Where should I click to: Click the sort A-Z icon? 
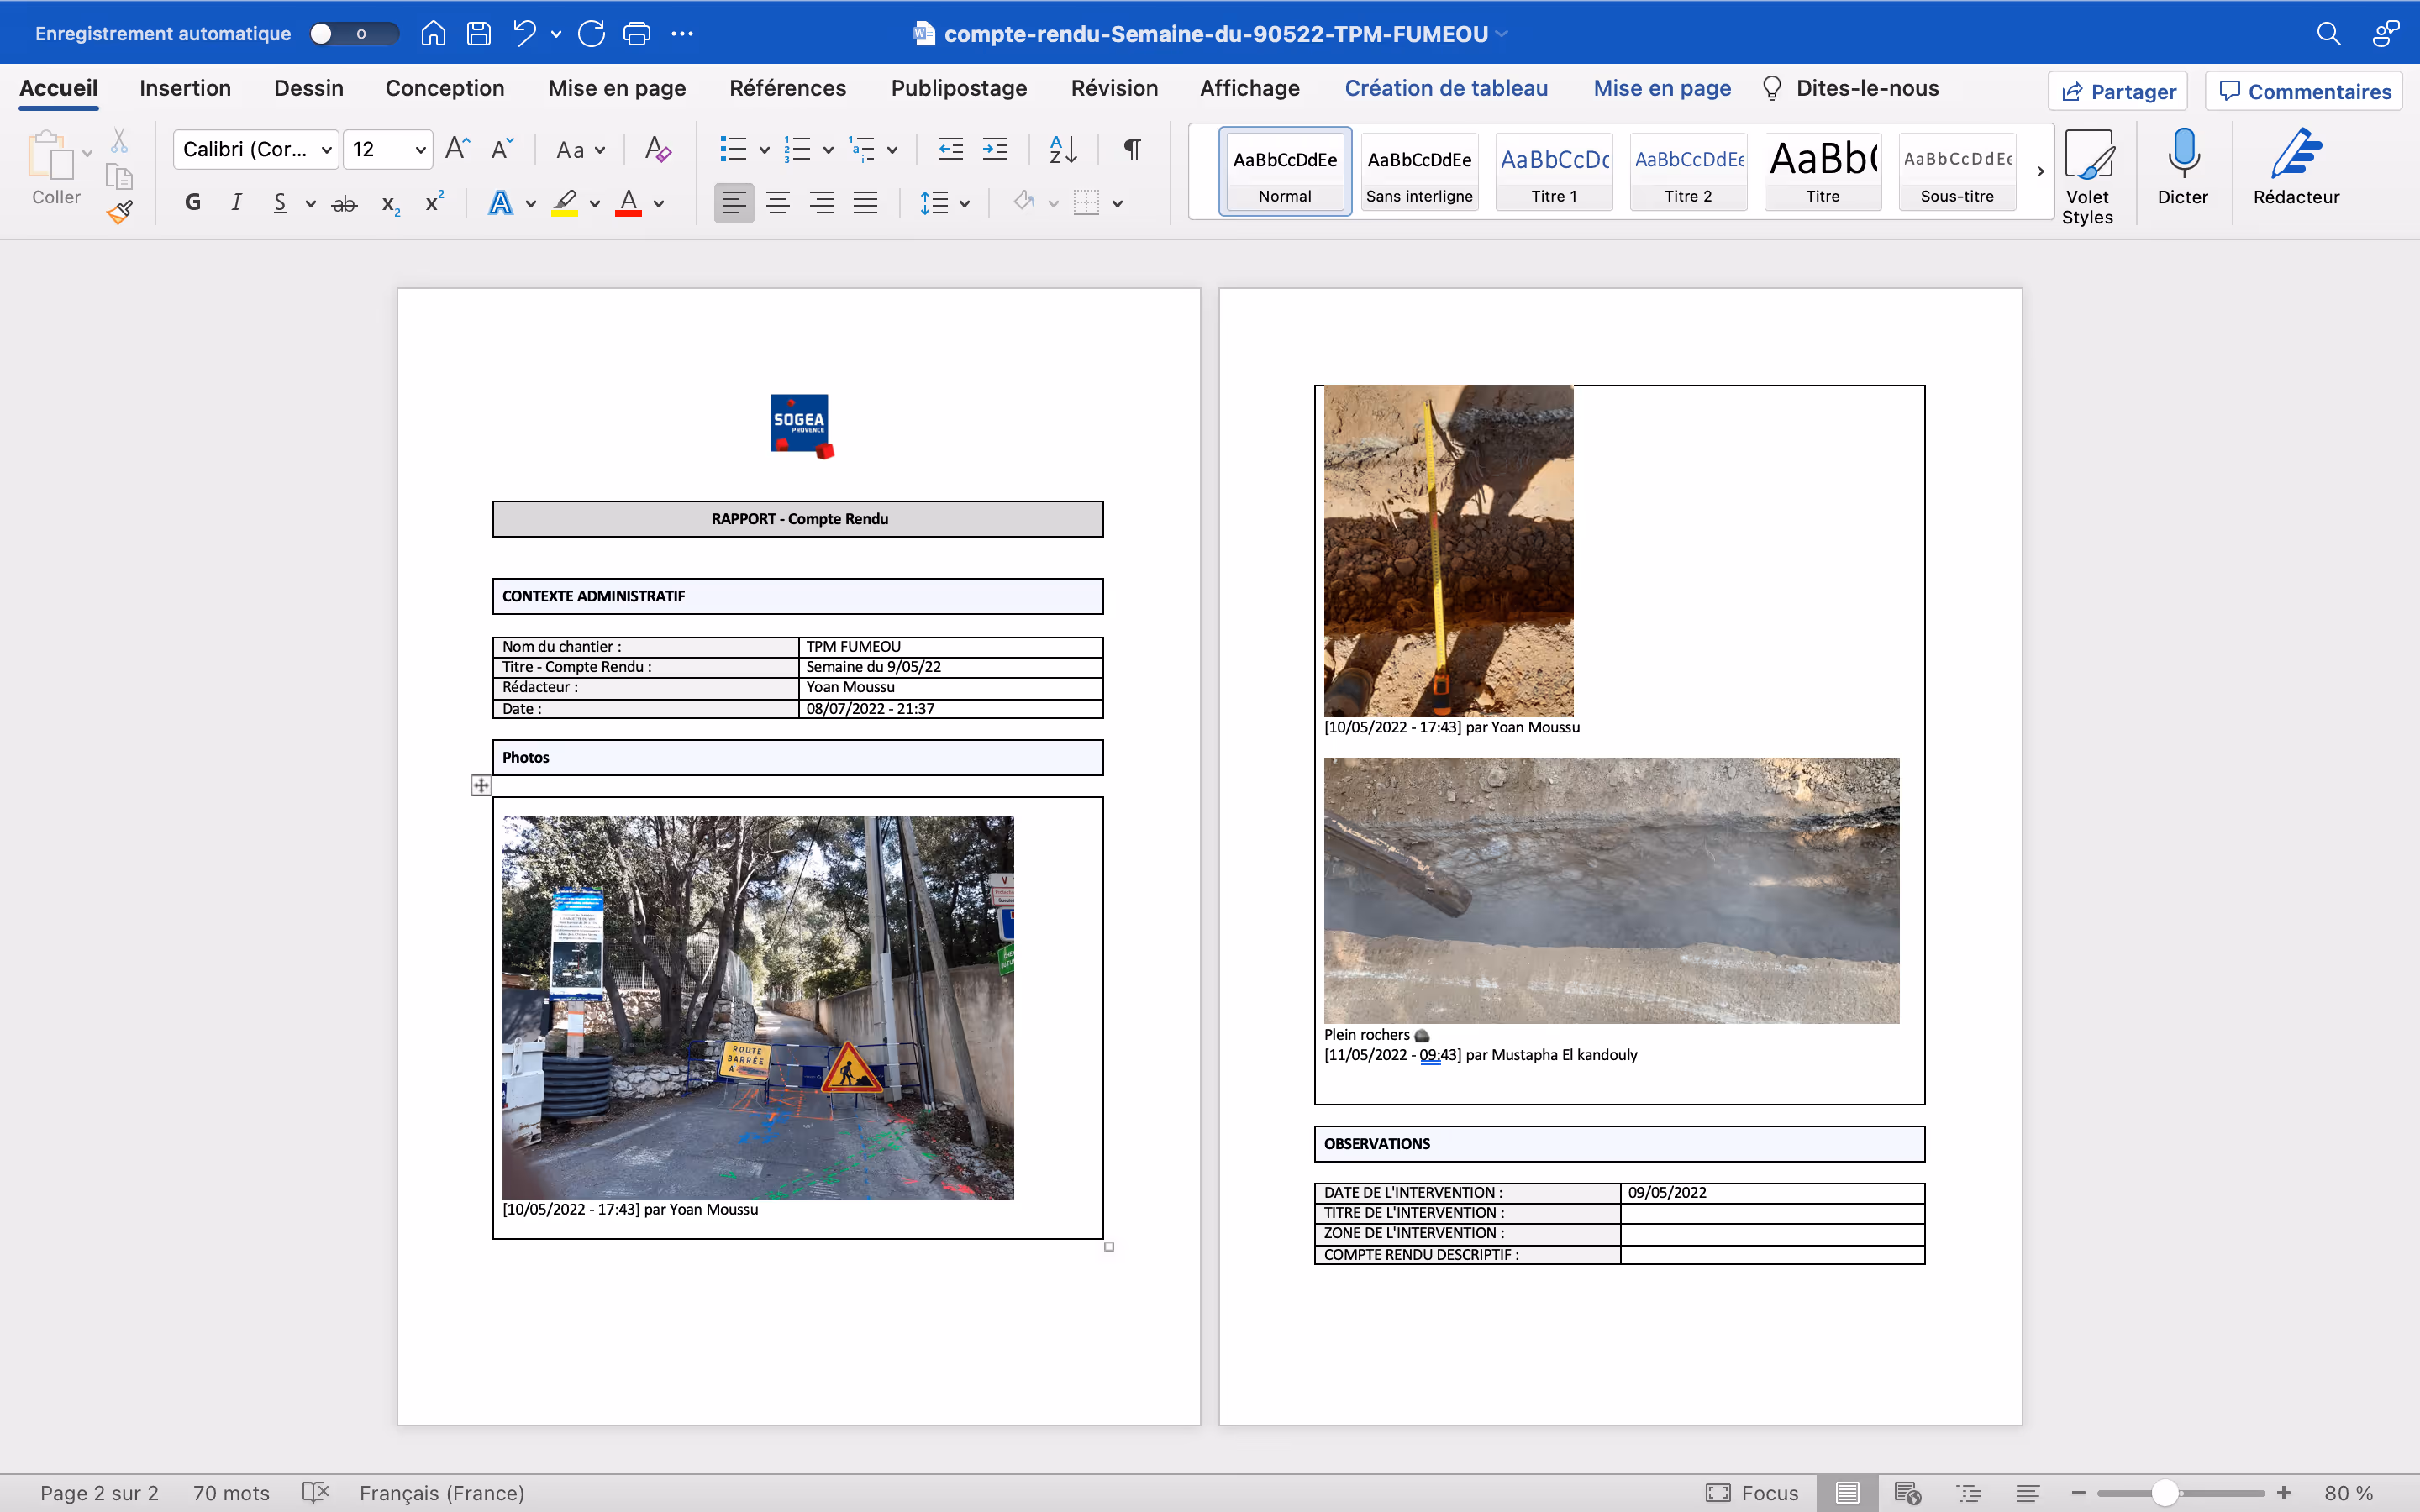[1063, 149]
